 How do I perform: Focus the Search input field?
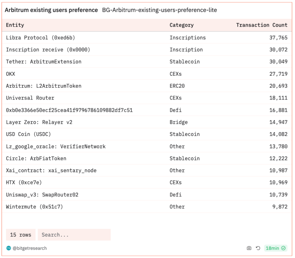(x=74, y=235)
